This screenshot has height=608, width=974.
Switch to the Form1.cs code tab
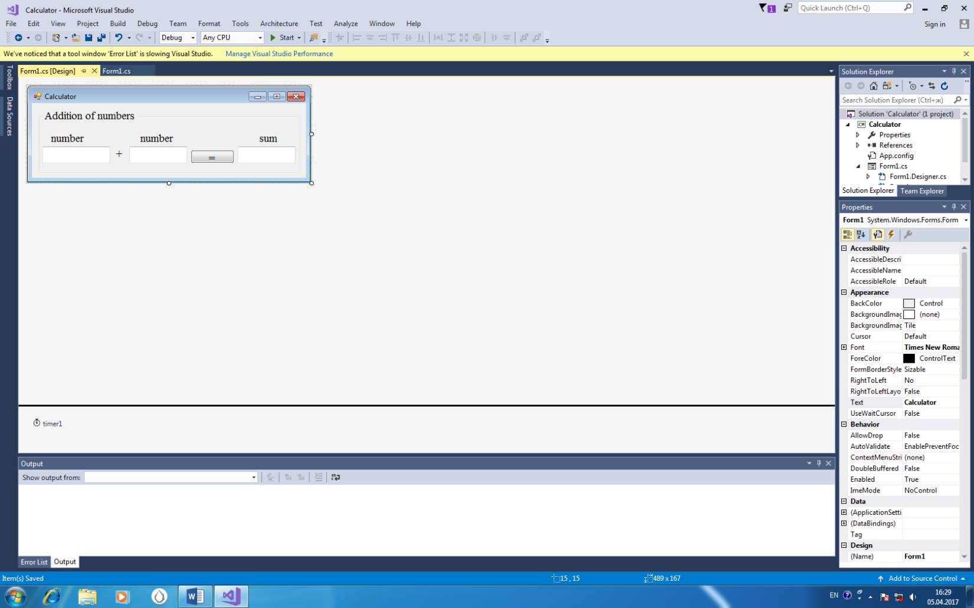(x=116, y=71)
